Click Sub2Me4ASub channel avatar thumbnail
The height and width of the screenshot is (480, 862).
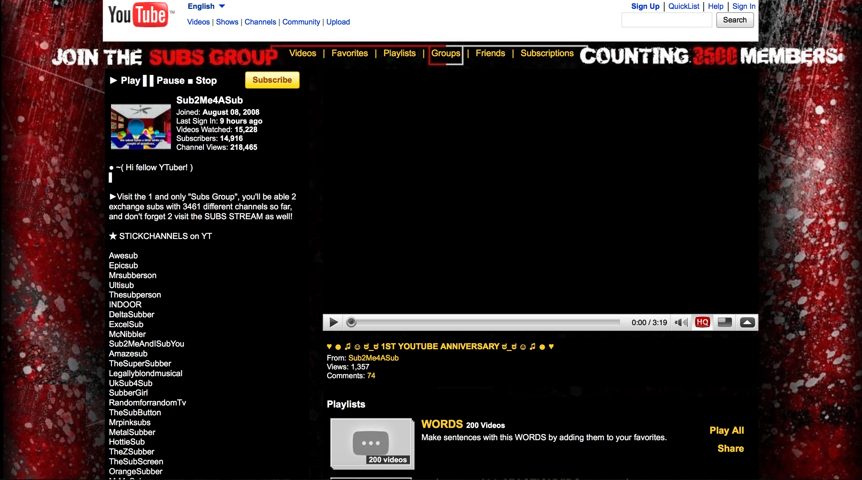pyautogui.click(x=141, y=127)
